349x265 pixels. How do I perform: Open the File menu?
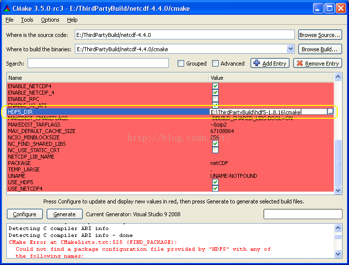(x=9, y=20)
